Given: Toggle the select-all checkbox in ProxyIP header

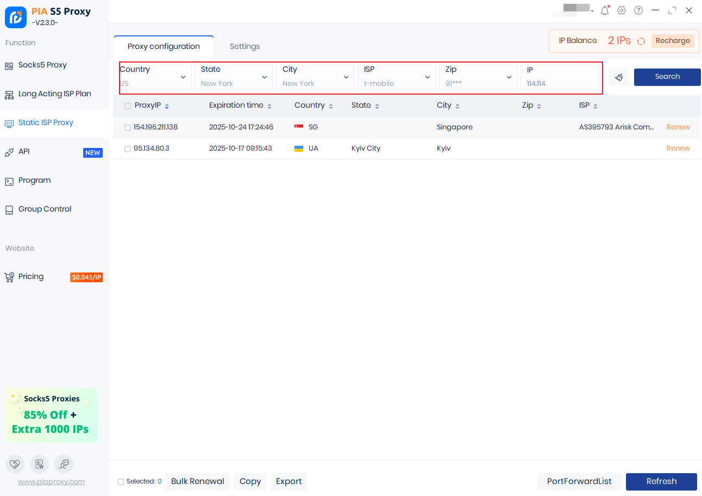Looking at the screenshot, I should pyautogui.click(x=128, y=106).
